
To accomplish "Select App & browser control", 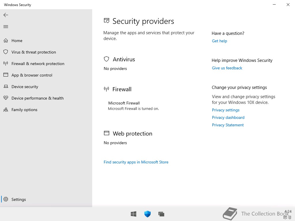I will (46, 75).
